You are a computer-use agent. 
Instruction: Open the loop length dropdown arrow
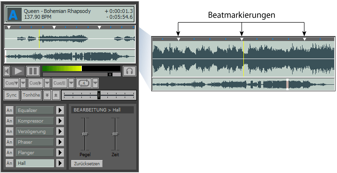[x=96, y=83]
